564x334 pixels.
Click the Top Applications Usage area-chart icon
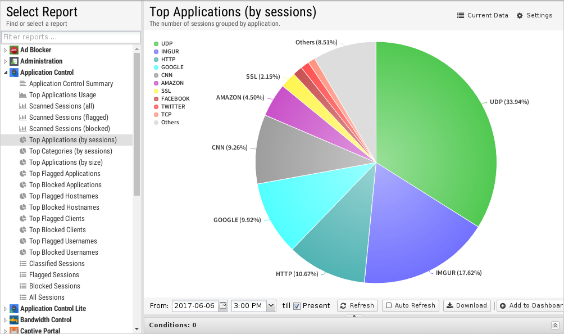click(x=22, y=95)
